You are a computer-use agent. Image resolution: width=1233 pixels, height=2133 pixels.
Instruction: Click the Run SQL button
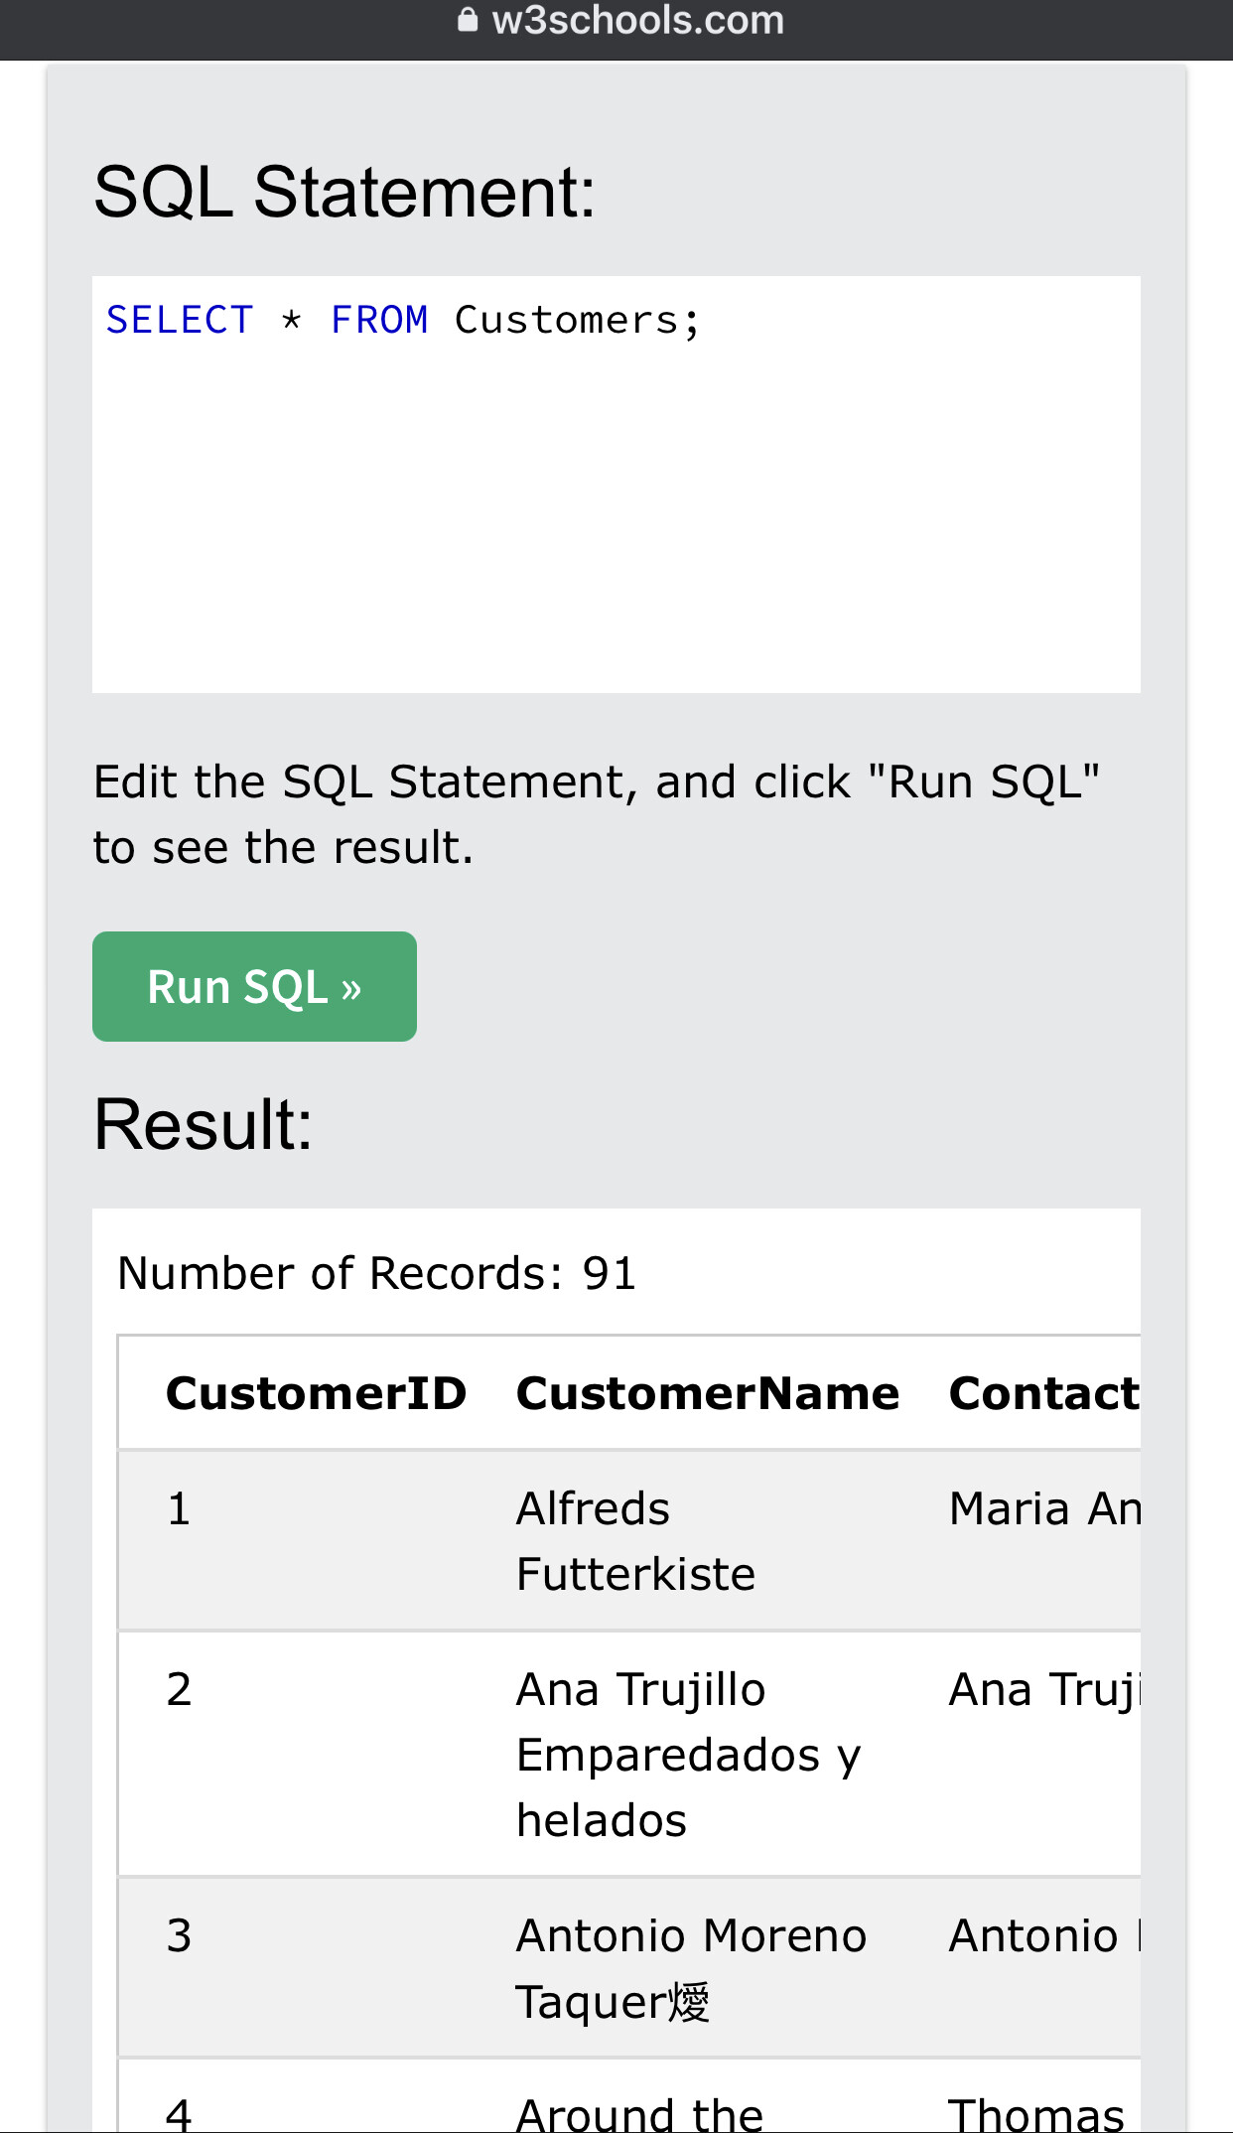coord(254,986)
